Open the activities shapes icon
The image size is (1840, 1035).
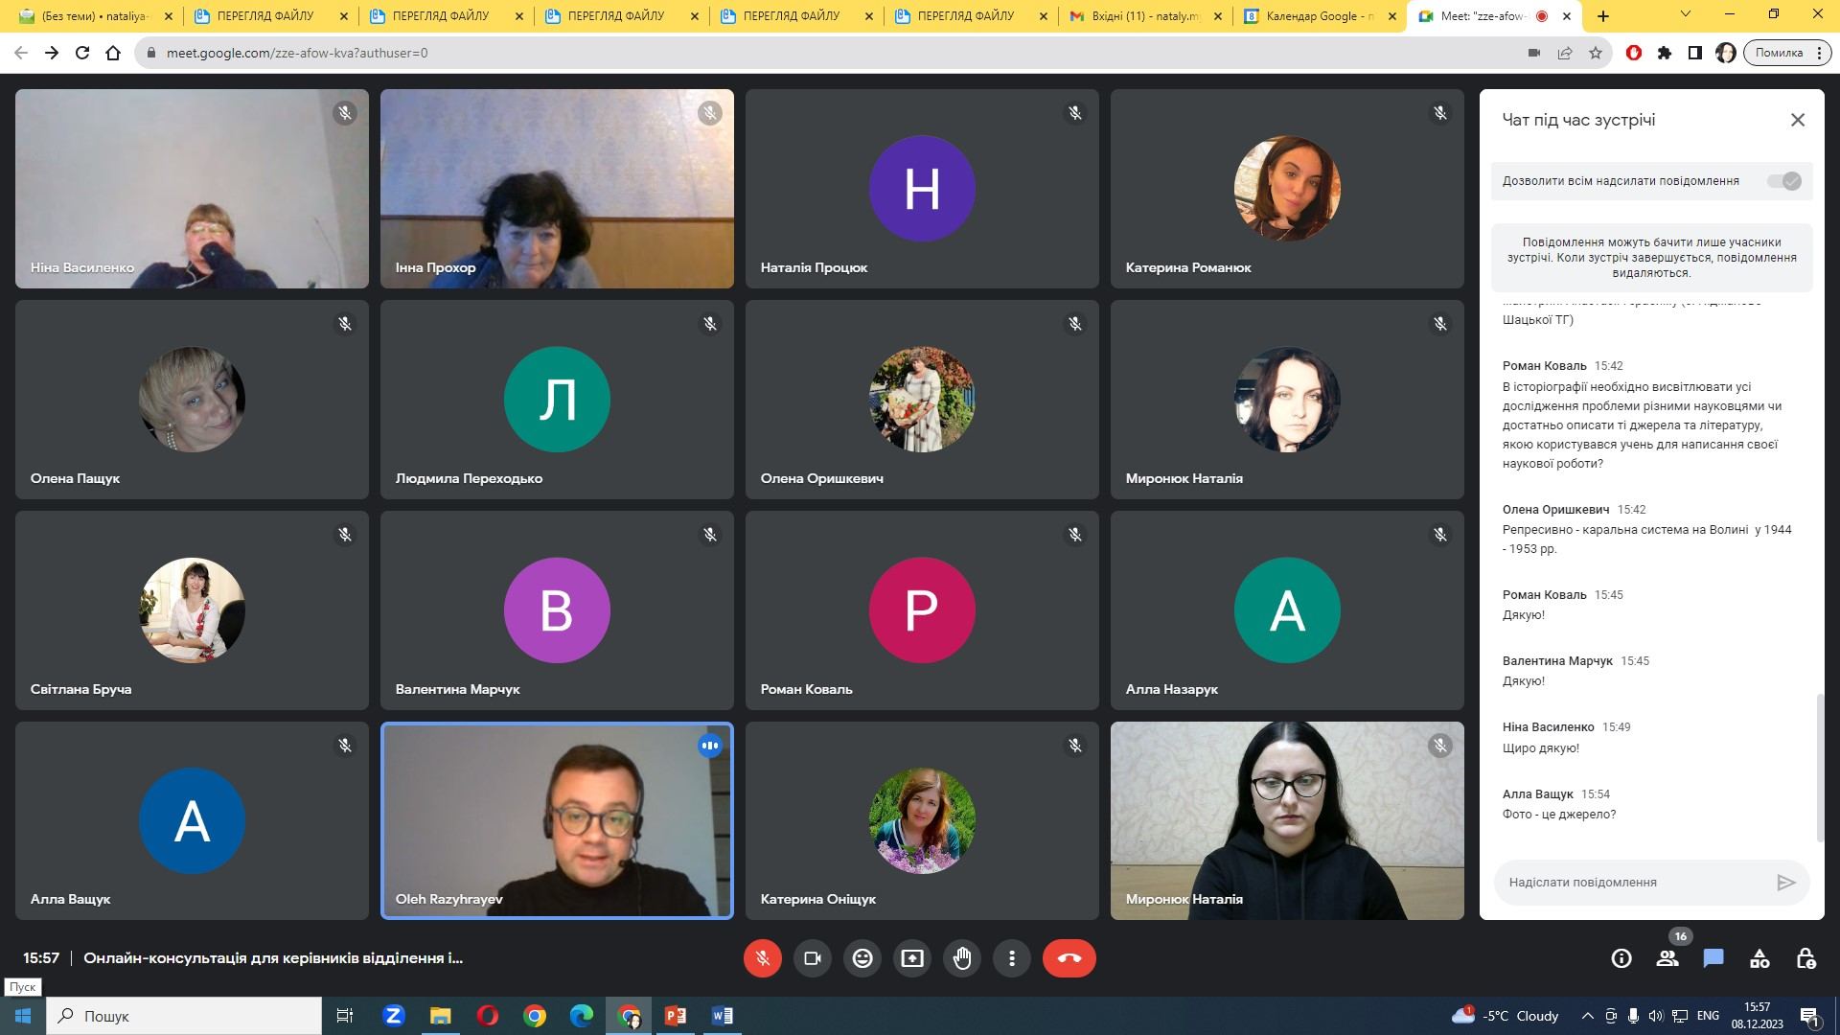click(x=1759, y=958)
